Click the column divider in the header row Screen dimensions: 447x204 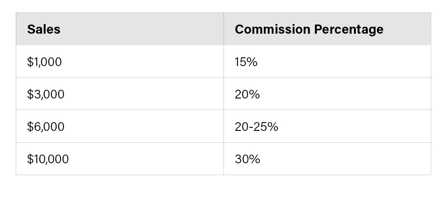tap(223, 29)
